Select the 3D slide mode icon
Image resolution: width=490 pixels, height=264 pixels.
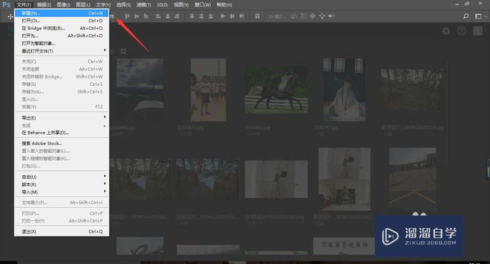click(x=322, y=16)
